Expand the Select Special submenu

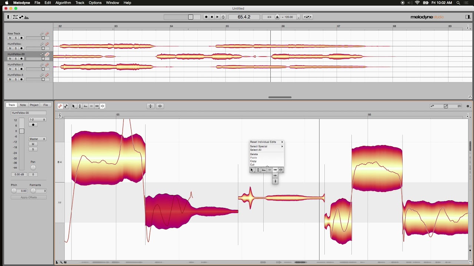point(266,146)
